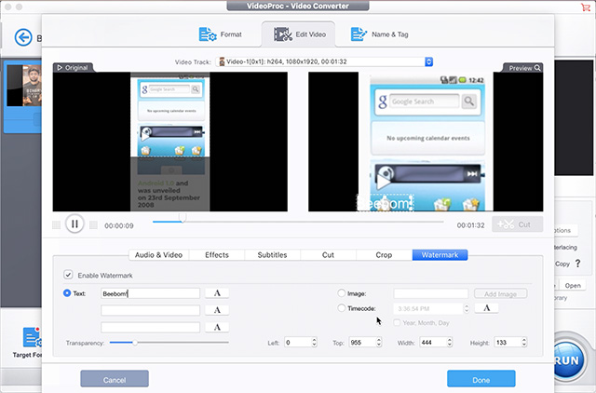Click the back arrow icon
The image size is (596, 393).
[x=24, y=38]
